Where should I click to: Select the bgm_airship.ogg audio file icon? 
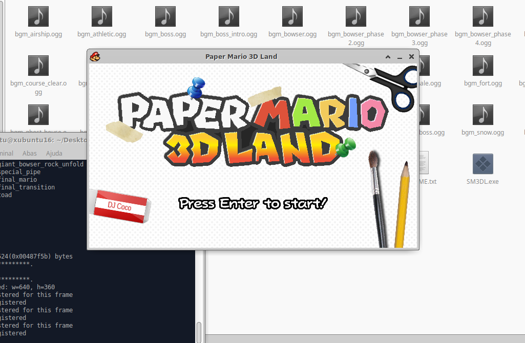pyautogui.click(x=38, y=16)
